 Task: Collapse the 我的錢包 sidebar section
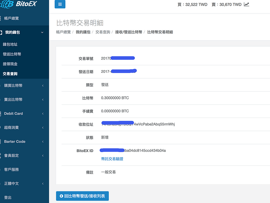tap(42, 32)
